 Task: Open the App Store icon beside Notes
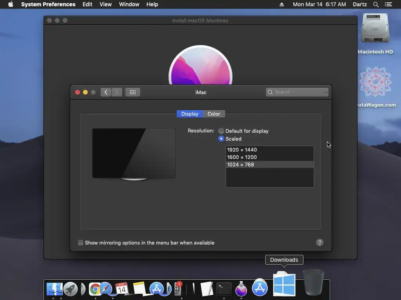pyautogui.click(x=156, y=289)
